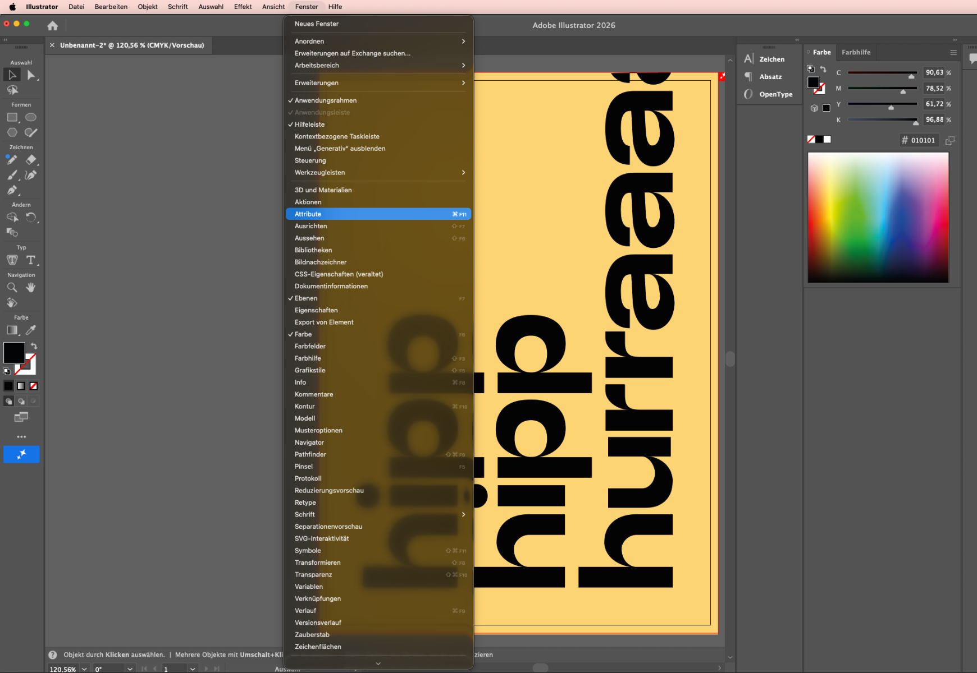Expand the Werkzeugleisten submenu
This screenshot has width=977, height=673.
(x=378, y=173)
